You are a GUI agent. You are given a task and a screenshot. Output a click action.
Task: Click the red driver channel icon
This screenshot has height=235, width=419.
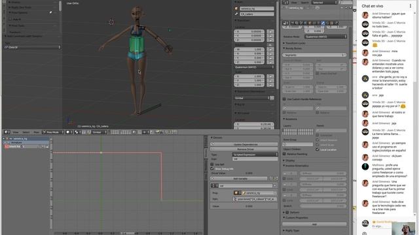click(x=7, y=146)
